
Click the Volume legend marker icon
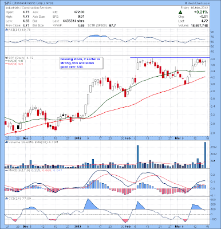tap(6, 142)
